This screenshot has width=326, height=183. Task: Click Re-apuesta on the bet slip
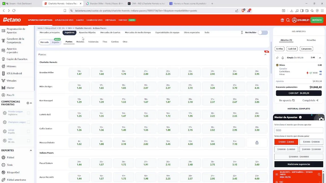(287, 100)
